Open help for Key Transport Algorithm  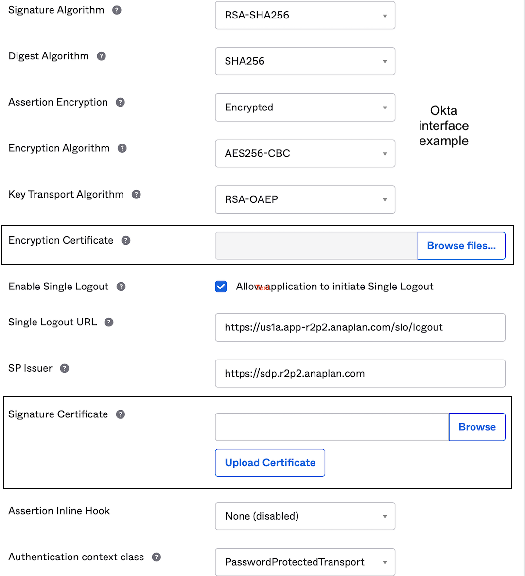click(x=136, y=194)
